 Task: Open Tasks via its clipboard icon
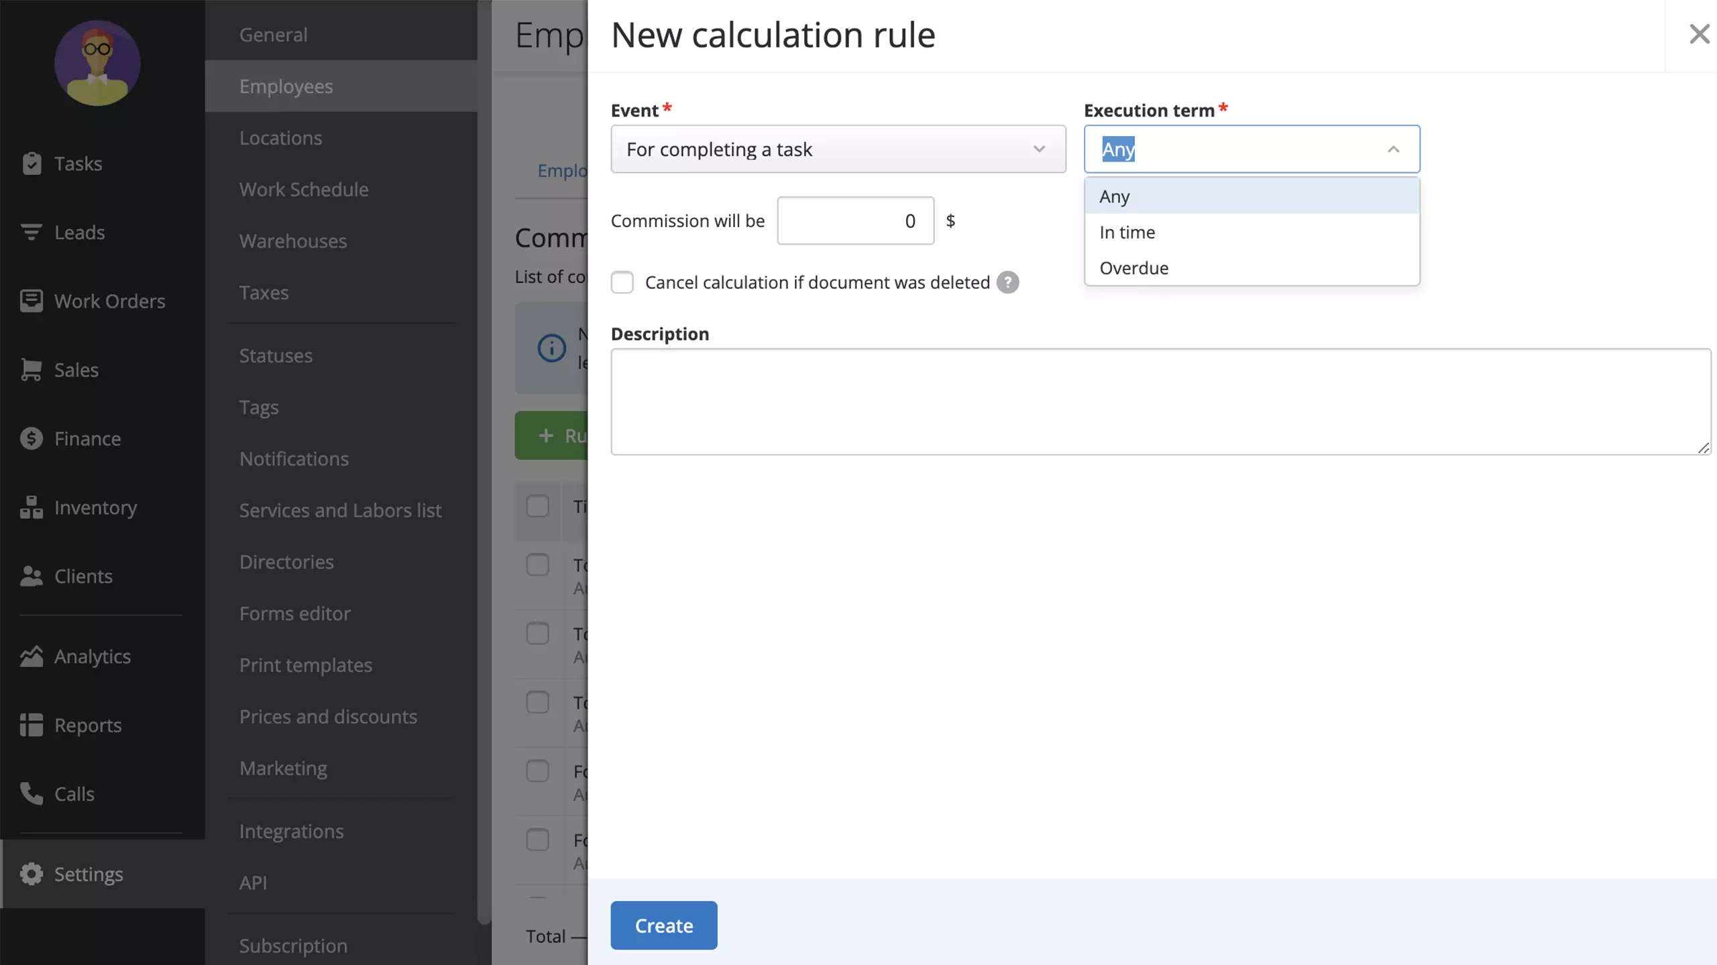[32, 164]
